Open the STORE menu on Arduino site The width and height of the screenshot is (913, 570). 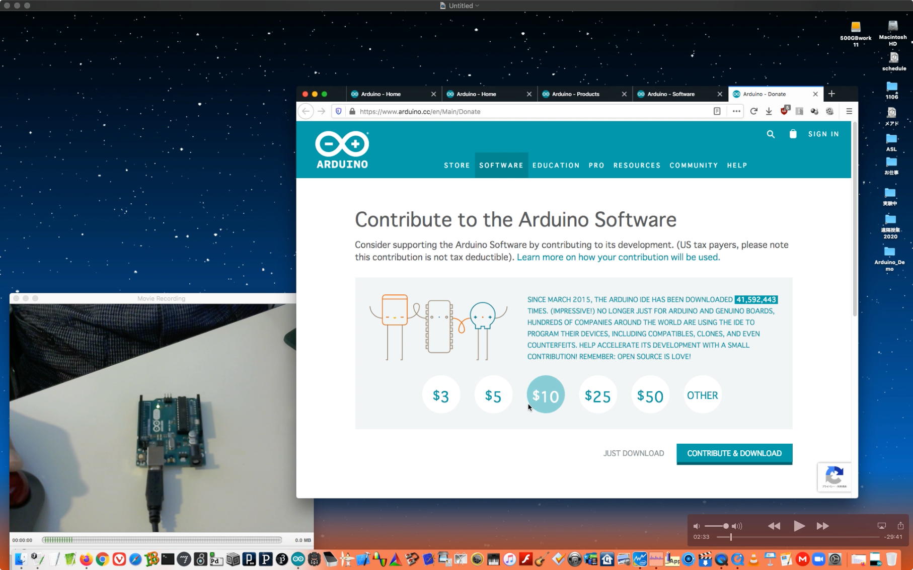click(457, 165)
